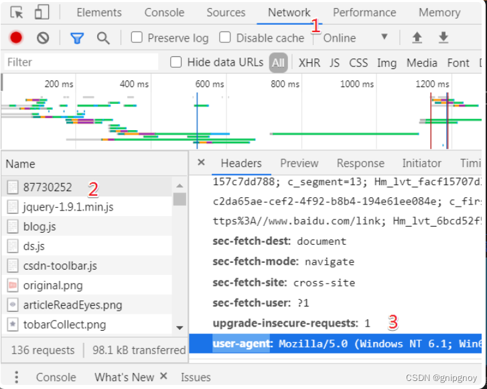This screenshot has height=389, width=487.
Task: Open the What's New drawer tab
Action: pyautogui.click(x=124, y=377)
